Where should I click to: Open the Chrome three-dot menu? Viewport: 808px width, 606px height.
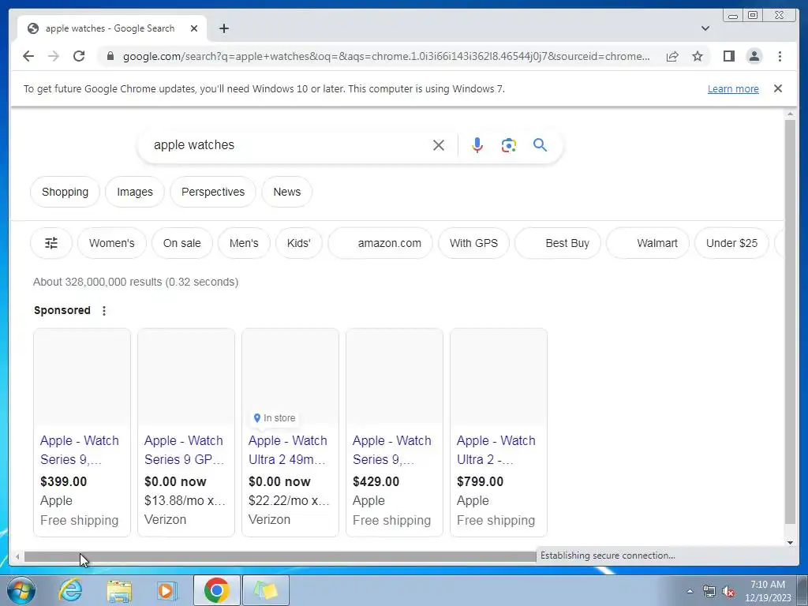pyautogui.click(x=780, y=56)
